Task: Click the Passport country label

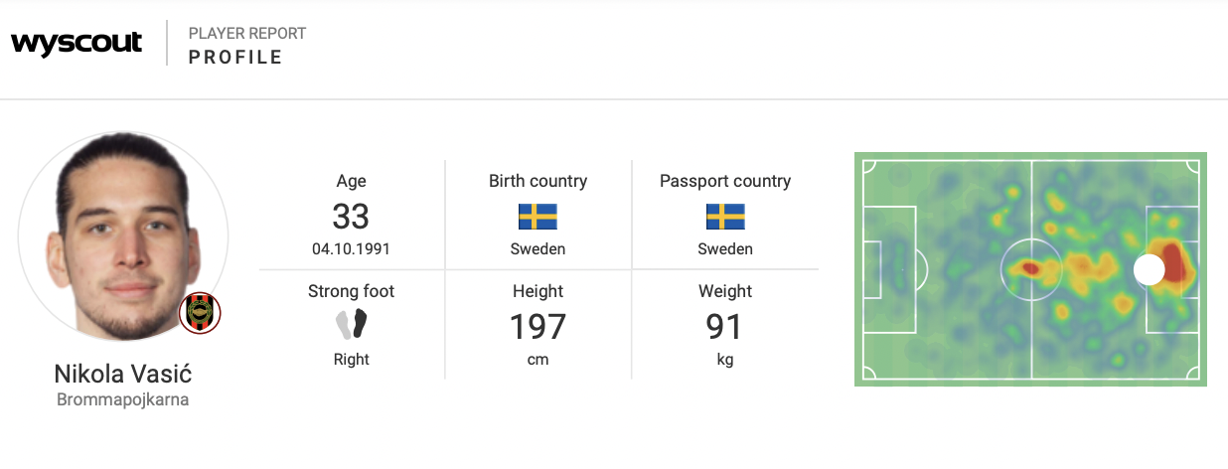Action: pyautogui.click(x=725, y=181)
